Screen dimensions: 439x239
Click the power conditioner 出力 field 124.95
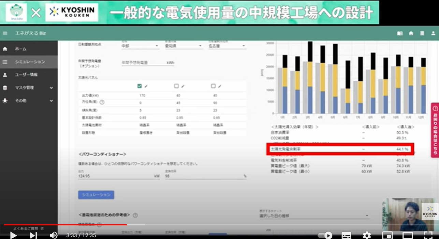pyautogui.click(x=119, y=176)
